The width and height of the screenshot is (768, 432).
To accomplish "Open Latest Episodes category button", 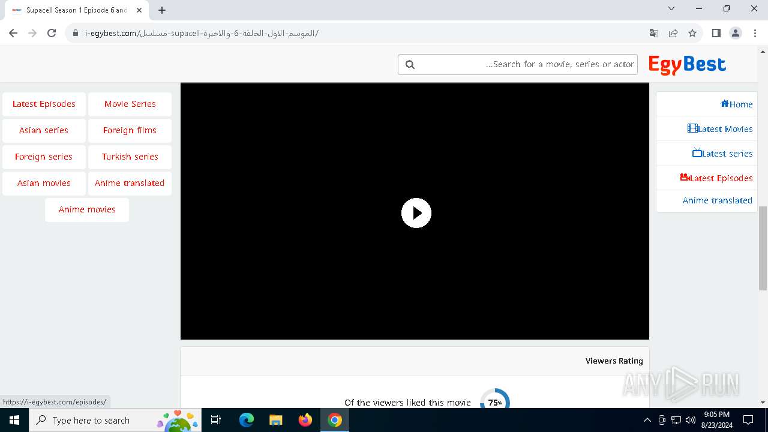I will coord(44,104).
